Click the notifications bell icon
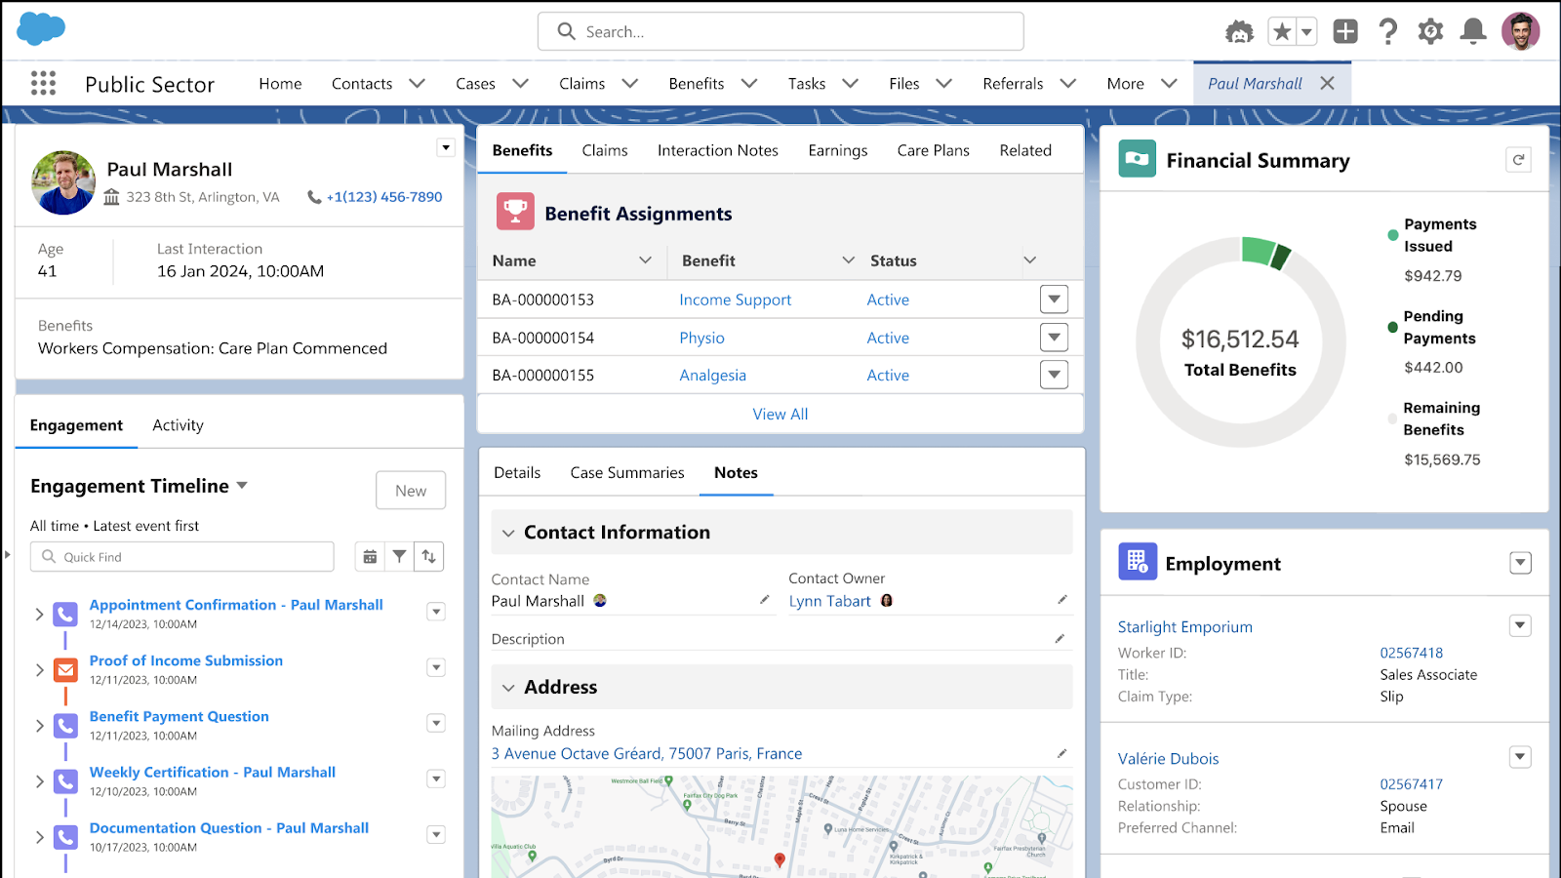1561x878 pixels. point(1472,32)
